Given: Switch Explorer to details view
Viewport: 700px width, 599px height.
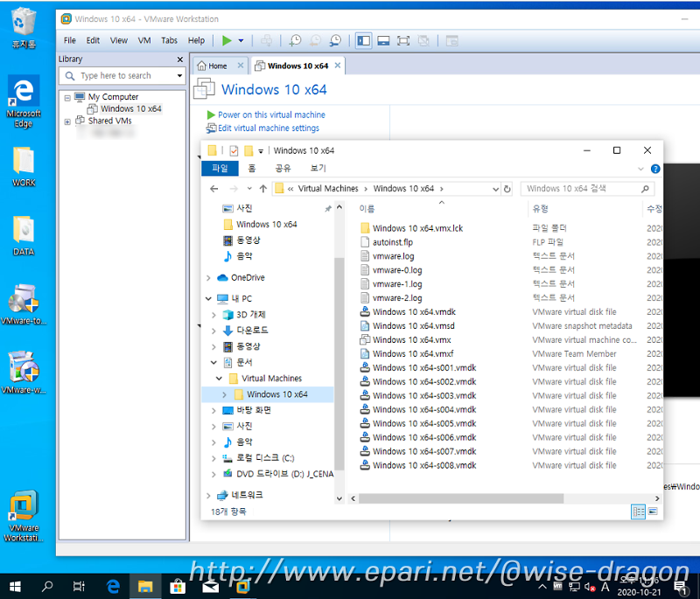Looking at the screenshot, I should tap(638, 512).
